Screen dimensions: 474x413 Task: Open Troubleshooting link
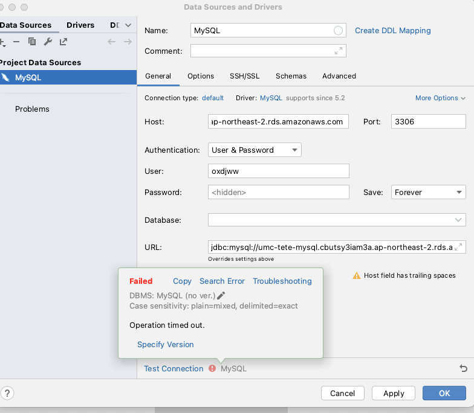coord(282,281)
